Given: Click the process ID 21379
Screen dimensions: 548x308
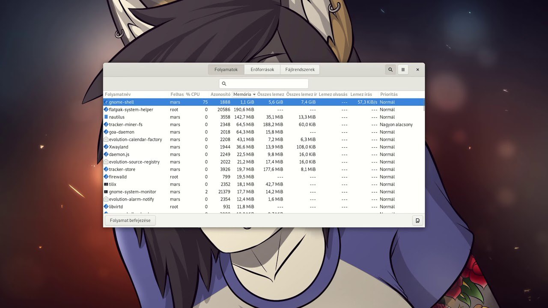Looking at the screenshot, I should coord(224,192).
